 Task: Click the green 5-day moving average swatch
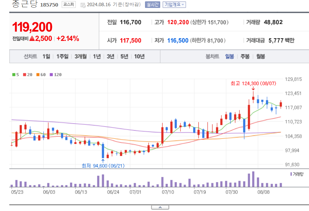pyautogui.click(x=14, y=75)
